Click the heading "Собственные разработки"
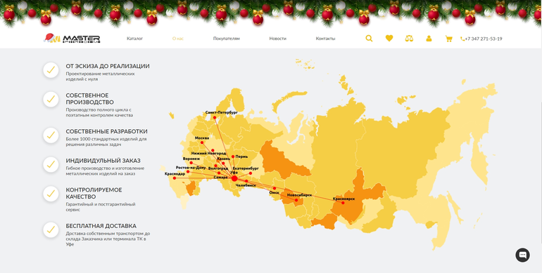This screenshot has width=542, height=273. pyautogui.click(x=107, y=132)
